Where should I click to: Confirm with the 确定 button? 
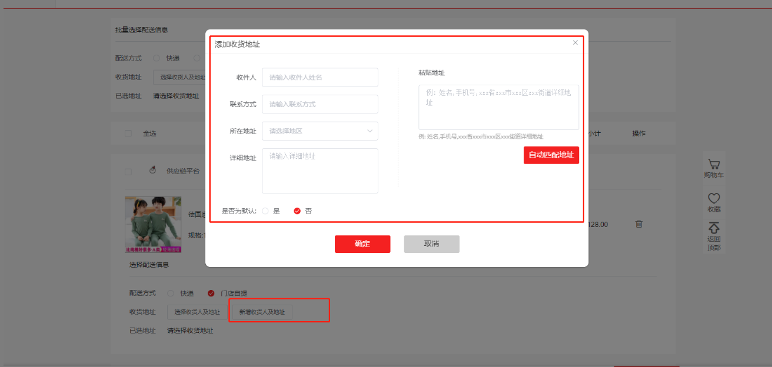click(362, 244)
